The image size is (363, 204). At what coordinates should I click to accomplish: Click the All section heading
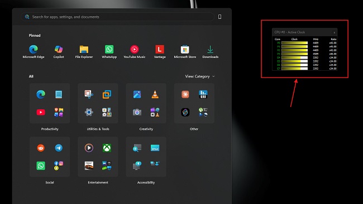point(31,76)
